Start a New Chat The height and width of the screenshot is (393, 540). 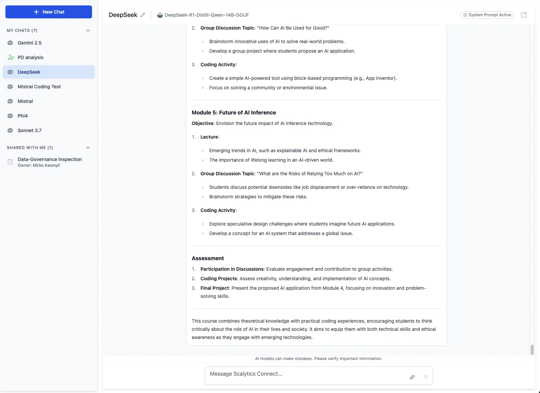(x=49, y=12)
